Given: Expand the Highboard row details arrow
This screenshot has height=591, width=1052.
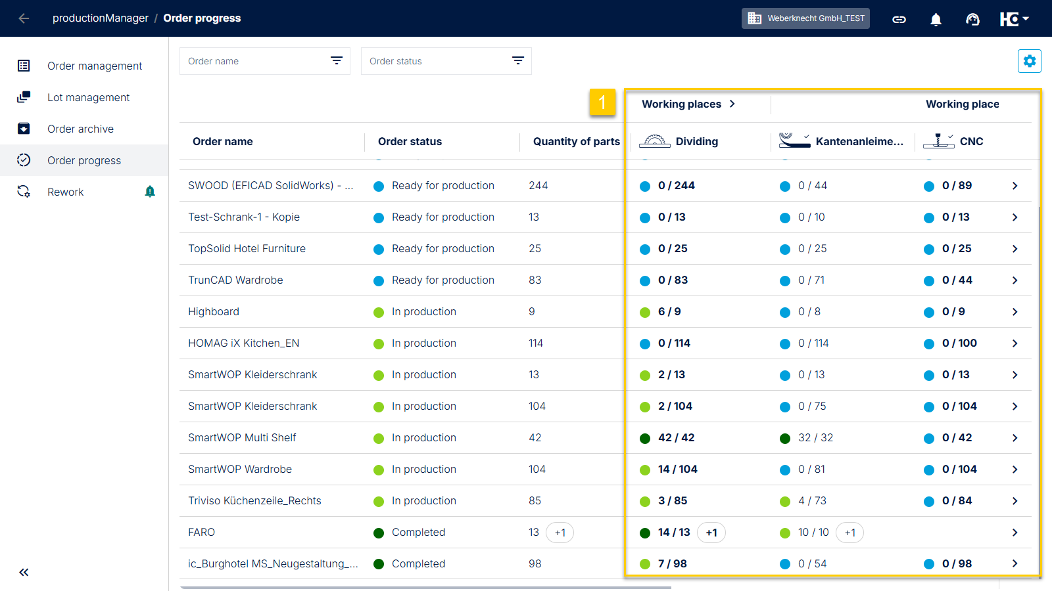Looking at the screenshot, I should (1015, 312).
